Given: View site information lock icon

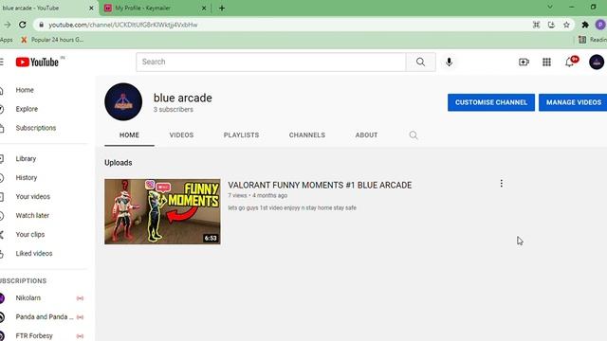Looking at the screenshot, I should [x=41, y=25].
